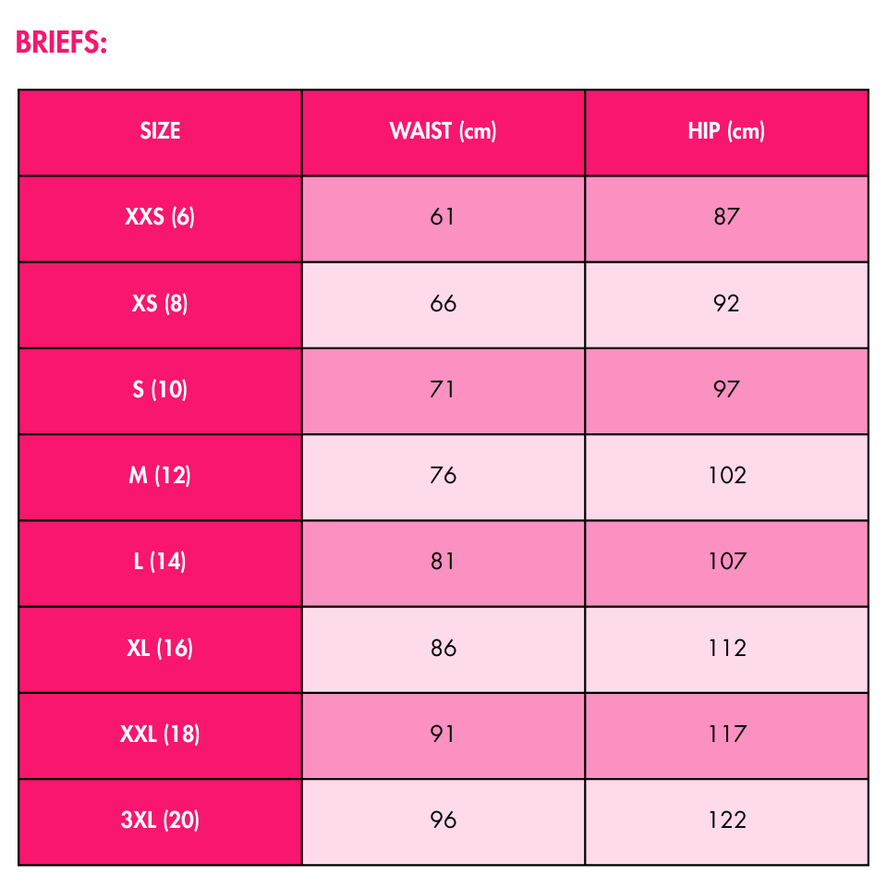
Task: Click hip value 102 cell
Action: 726,476
